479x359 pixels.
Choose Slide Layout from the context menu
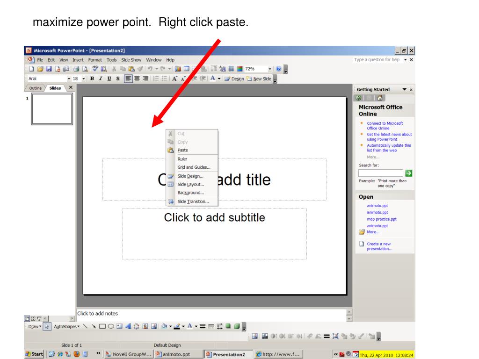click(x=192, y=184)
